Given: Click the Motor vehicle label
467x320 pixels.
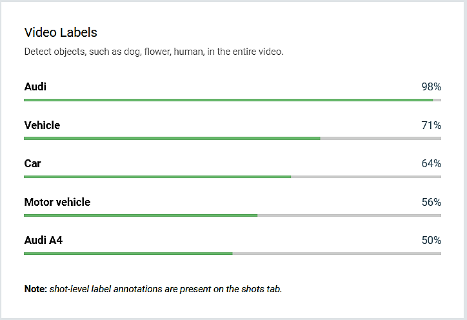Looking at the screenshot, I should click(x=57, y=202).
